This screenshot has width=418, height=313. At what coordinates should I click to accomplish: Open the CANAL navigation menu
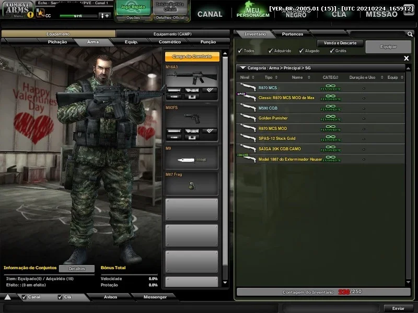point(210,14)
